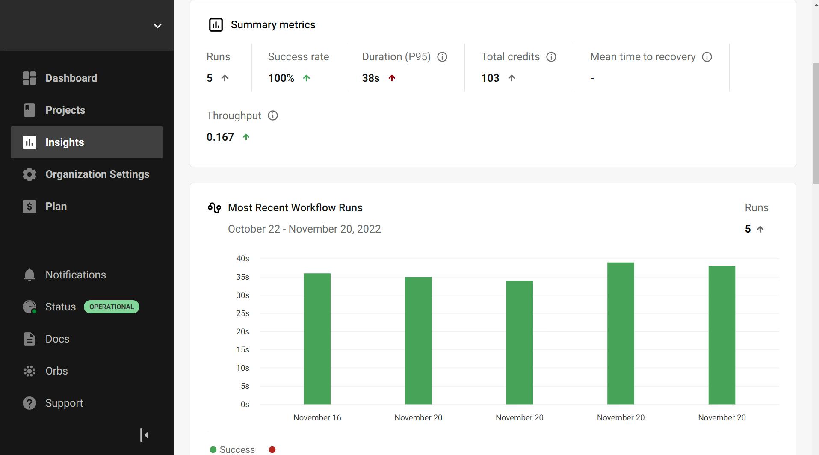Click the tallest November 20 bar
Image resolution: width=819 pixels, height=455 pixels.
pos(620,334)
